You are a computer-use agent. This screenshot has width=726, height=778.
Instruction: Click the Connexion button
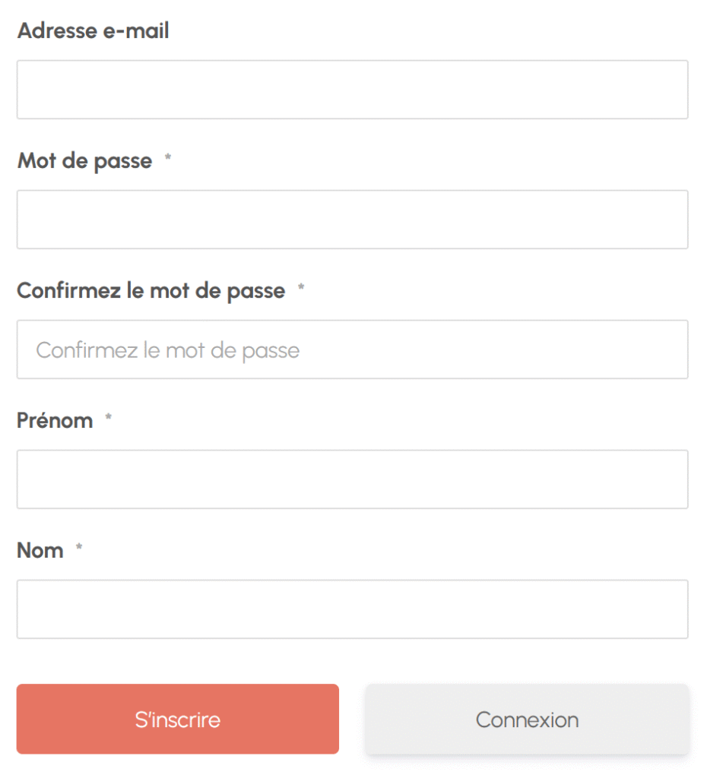pos(527,719)
